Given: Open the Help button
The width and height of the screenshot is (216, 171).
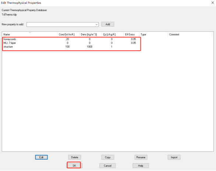Looking at the screenshot, I should (141, 165).
